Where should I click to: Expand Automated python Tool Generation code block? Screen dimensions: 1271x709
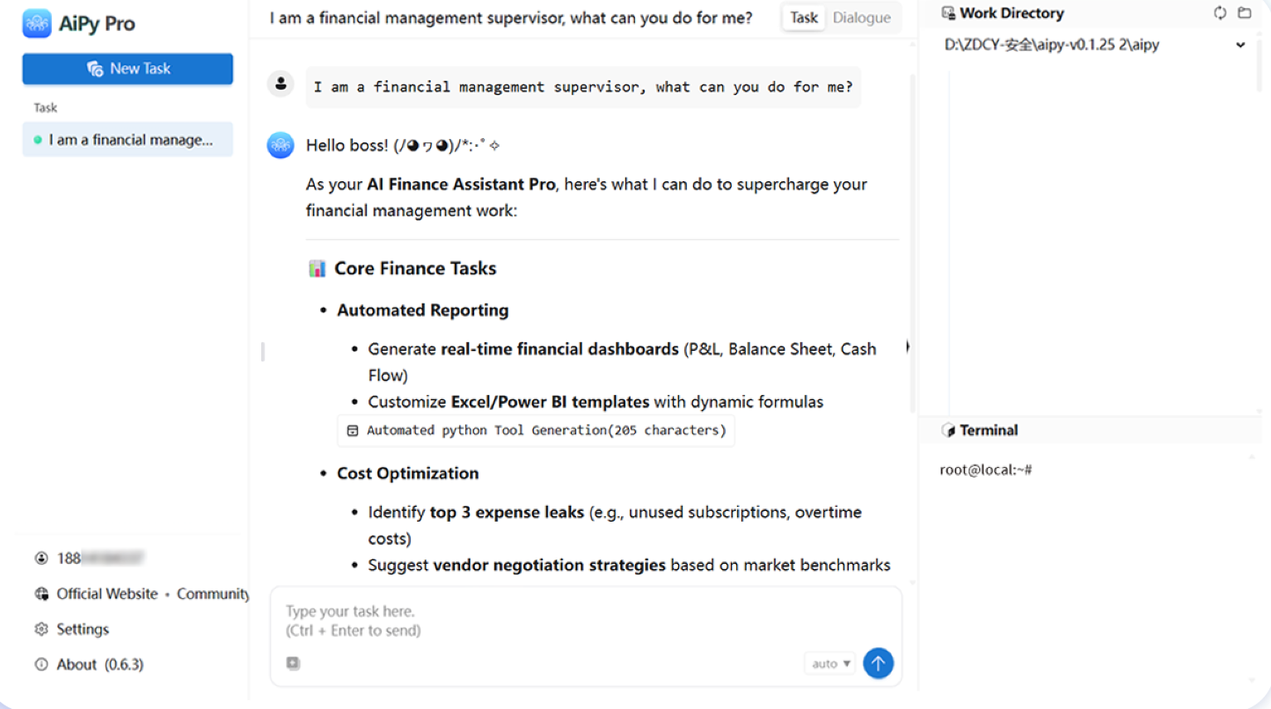[537, 430]
